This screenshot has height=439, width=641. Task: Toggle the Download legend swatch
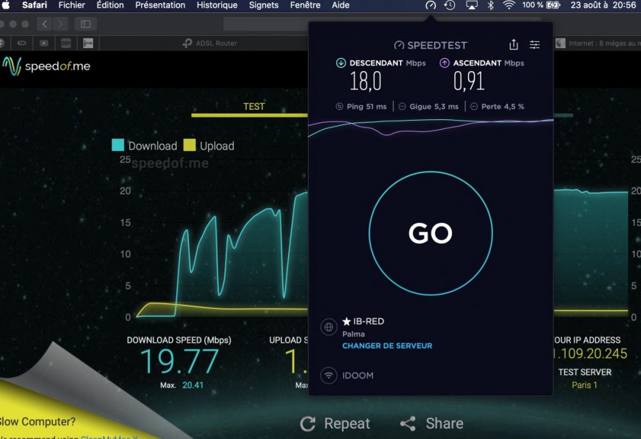pos(118,146)
